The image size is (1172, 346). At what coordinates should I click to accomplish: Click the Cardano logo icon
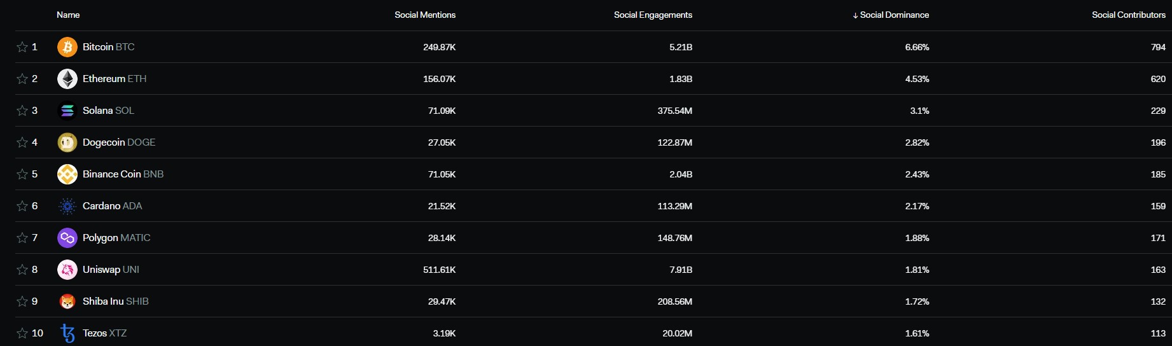point(67,206)
